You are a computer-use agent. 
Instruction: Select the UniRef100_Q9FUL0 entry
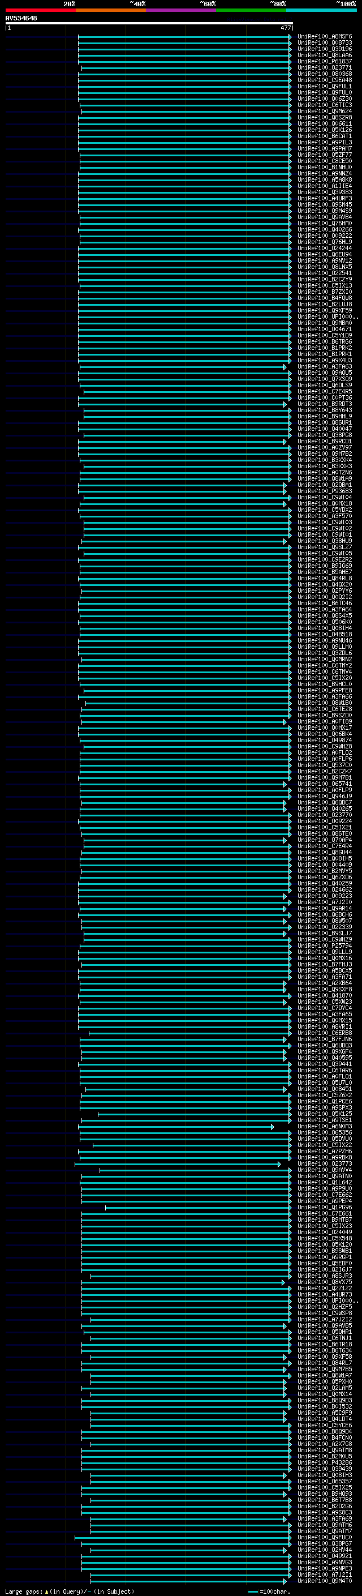325,92
